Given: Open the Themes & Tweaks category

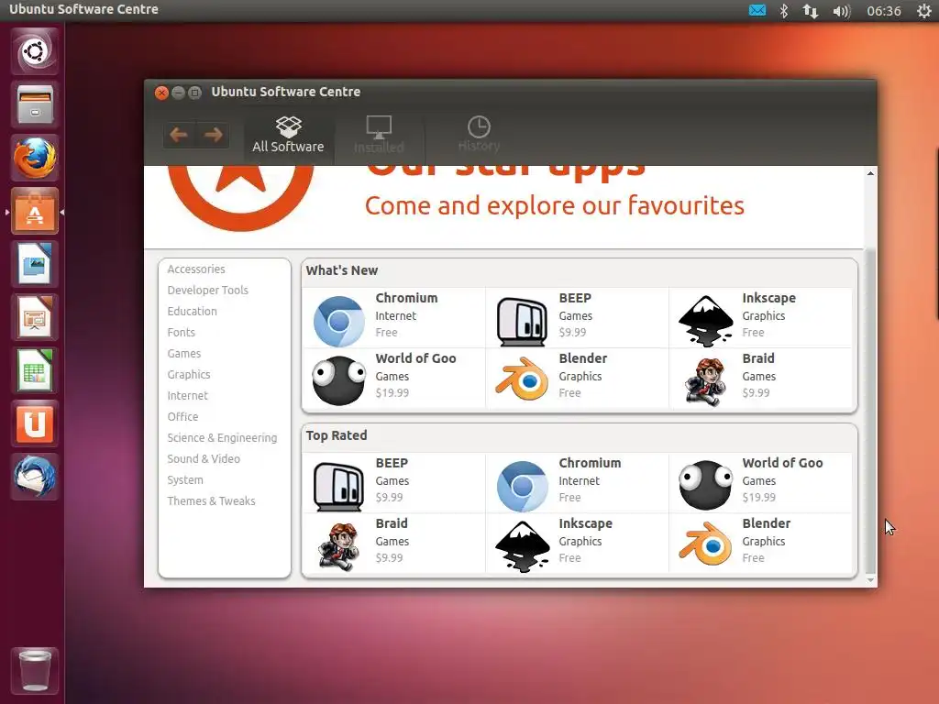Looking at the screenshot, I should [211, 501].
